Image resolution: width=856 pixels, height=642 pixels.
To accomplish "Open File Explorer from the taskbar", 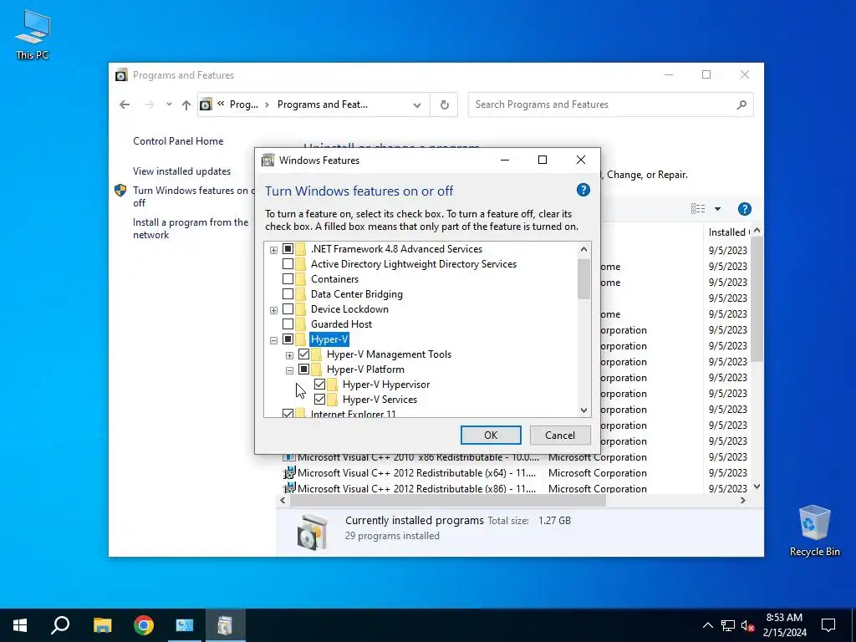I will coord(102,625).
